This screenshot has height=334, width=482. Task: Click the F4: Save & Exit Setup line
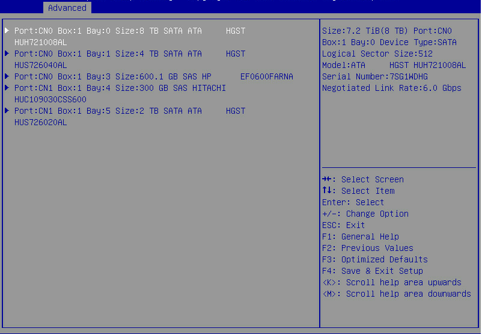pos(372,271)
